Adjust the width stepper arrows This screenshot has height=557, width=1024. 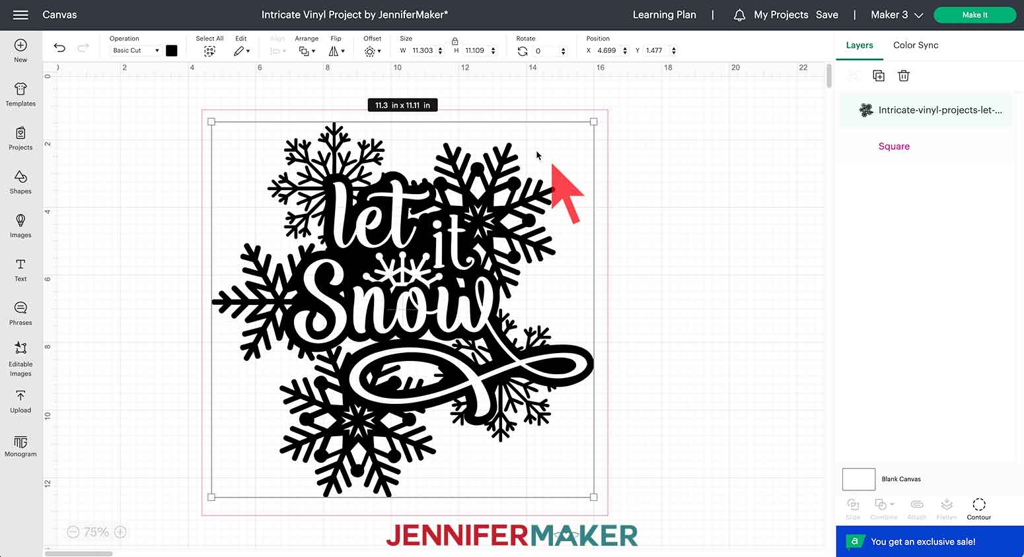(440, 50)
